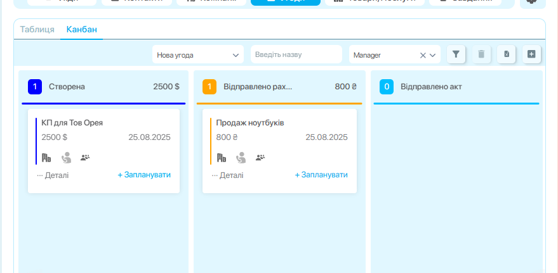This screenshot has height=273, width=558.
Task: Click team group icon on КП для Тов Орея card
Action: pos(85,158)
